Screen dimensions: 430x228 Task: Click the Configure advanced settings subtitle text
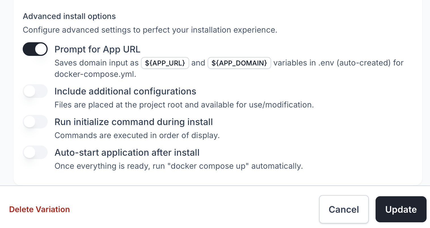click(x=150, y=30)
